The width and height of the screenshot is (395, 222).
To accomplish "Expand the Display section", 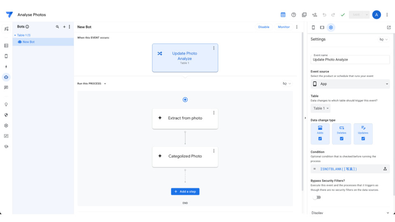I will [x=350, y=213].
